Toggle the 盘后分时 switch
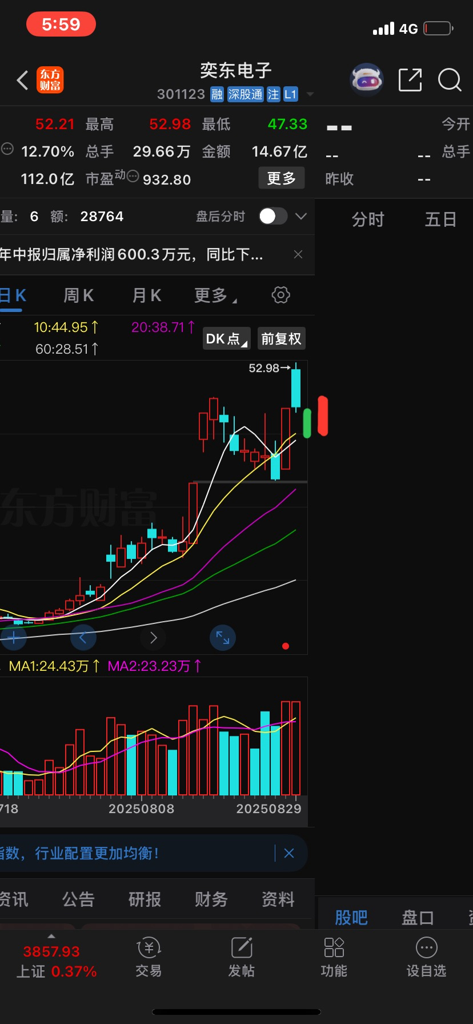The height and width of the screenshot is (1024, 473). point(272,216)
